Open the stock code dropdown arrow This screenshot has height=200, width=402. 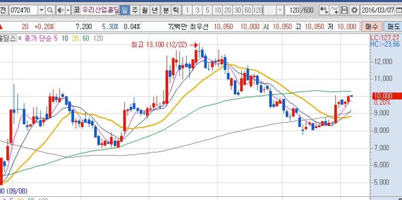click(x=42, y=10)
